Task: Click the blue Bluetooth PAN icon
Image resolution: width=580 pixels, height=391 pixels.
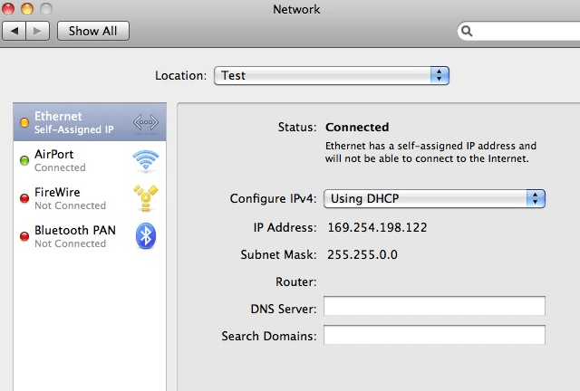Action: click(x=146, y=236)
